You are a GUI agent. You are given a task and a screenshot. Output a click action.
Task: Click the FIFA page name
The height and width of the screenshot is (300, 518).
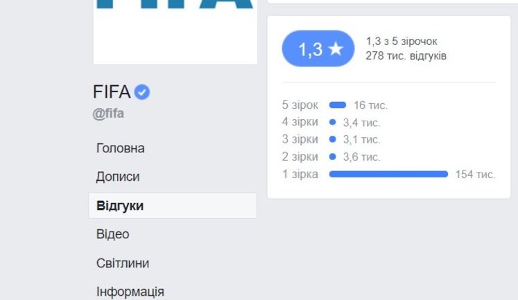112,92
